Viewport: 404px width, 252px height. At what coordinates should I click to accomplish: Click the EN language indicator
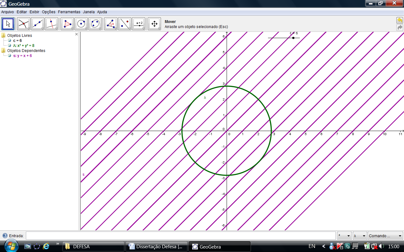(312, 246)
